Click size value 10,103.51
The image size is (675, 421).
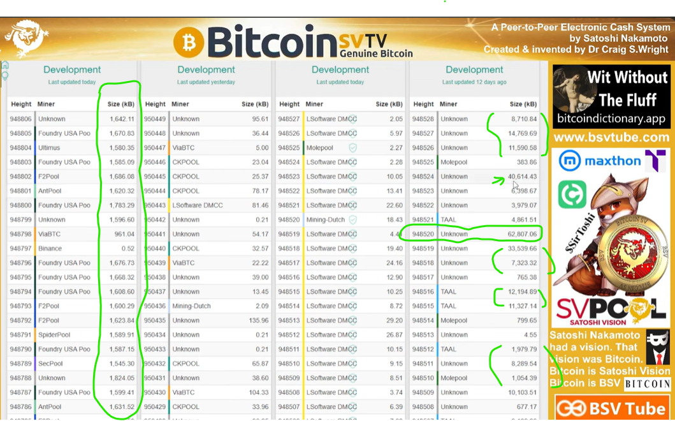pos(522,392)
